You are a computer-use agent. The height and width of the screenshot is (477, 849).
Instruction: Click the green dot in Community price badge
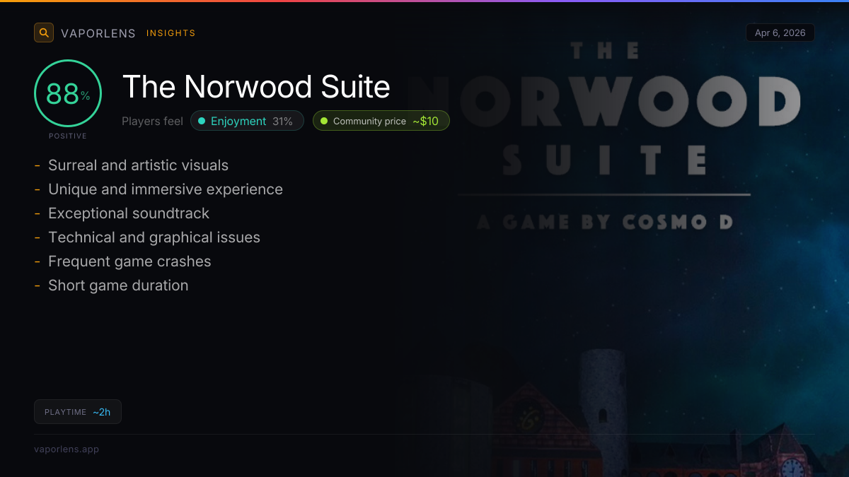pos(324,121)
